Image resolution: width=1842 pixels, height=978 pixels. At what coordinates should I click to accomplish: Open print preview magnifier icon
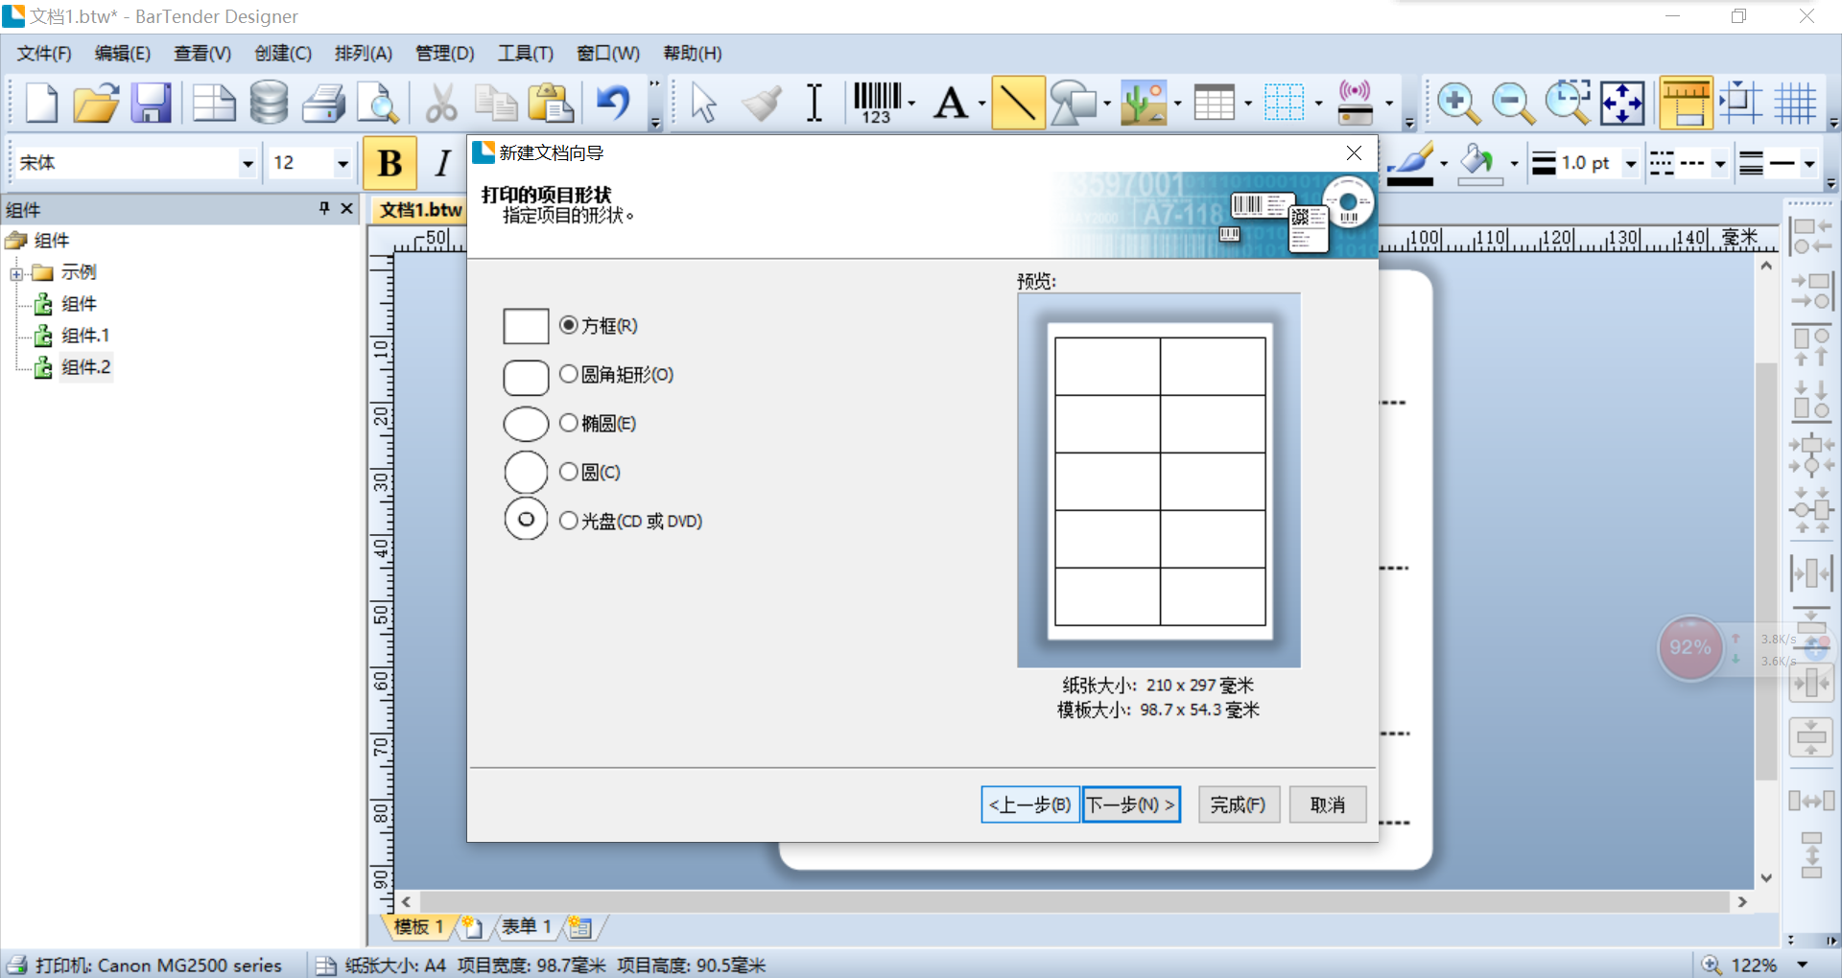pyautogui.click(x=378, y=103)
